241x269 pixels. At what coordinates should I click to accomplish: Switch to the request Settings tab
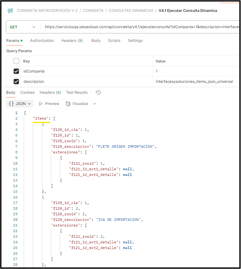point(135,41)
